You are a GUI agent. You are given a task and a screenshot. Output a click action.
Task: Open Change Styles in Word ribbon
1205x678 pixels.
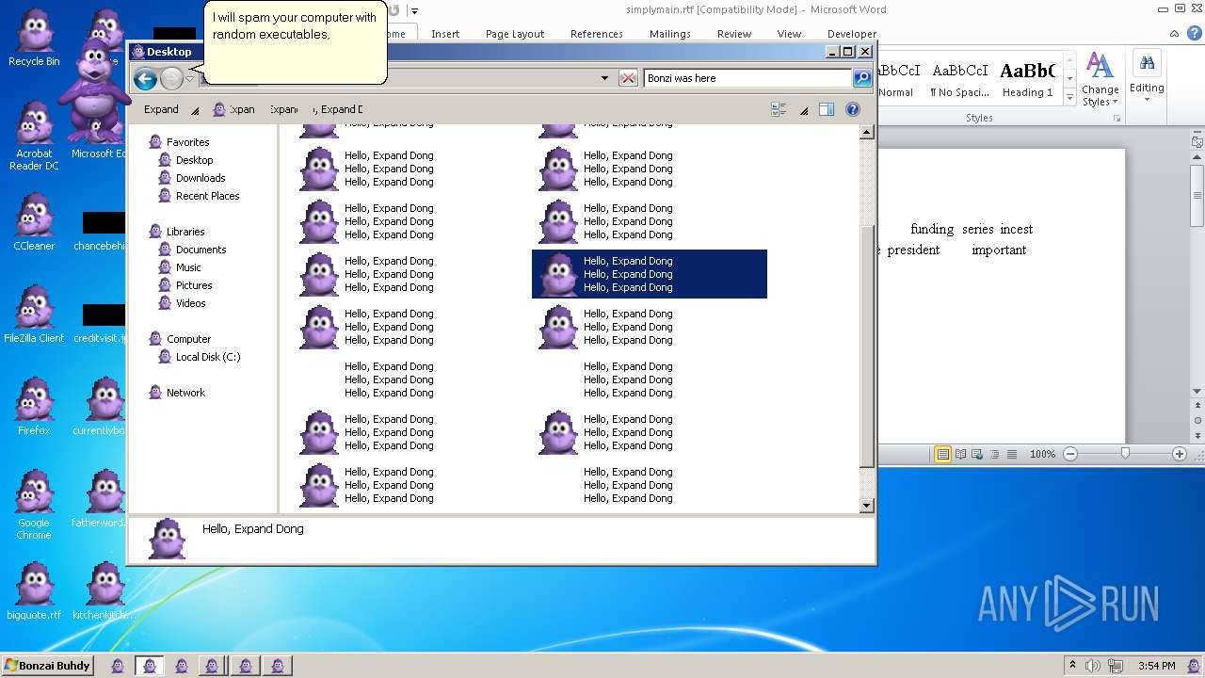(1100, 79)
